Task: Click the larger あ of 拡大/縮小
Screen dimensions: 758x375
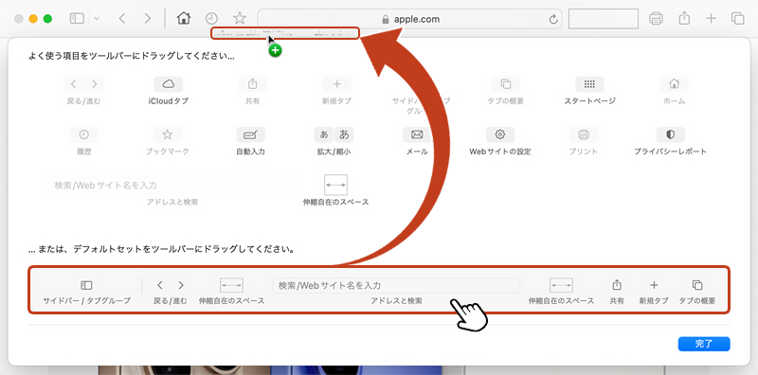Action: [x=344, y=134]
